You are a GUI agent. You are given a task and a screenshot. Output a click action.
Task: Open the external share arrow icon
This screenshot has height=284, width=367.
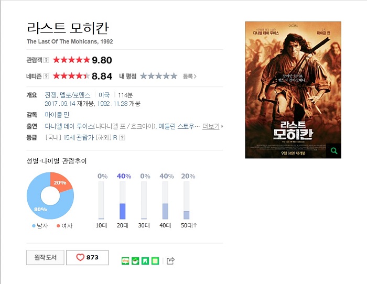[170, 260]
